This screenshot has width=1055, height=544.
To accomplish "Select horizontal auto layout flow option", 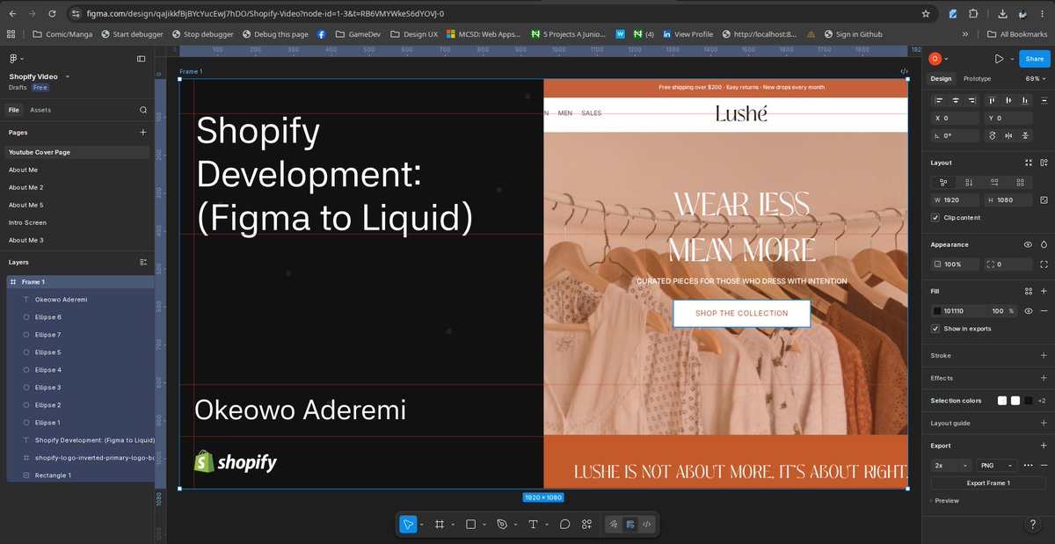I will (x=994, y=182).
